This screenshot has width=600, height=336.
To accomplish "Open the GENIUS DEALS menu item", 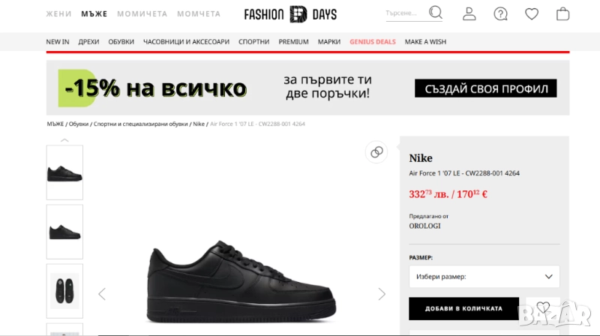I will tap(372, 42).
